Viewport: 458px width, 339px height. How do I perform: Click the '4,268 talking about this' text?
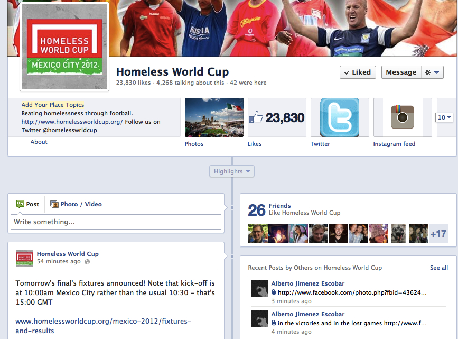190,83
